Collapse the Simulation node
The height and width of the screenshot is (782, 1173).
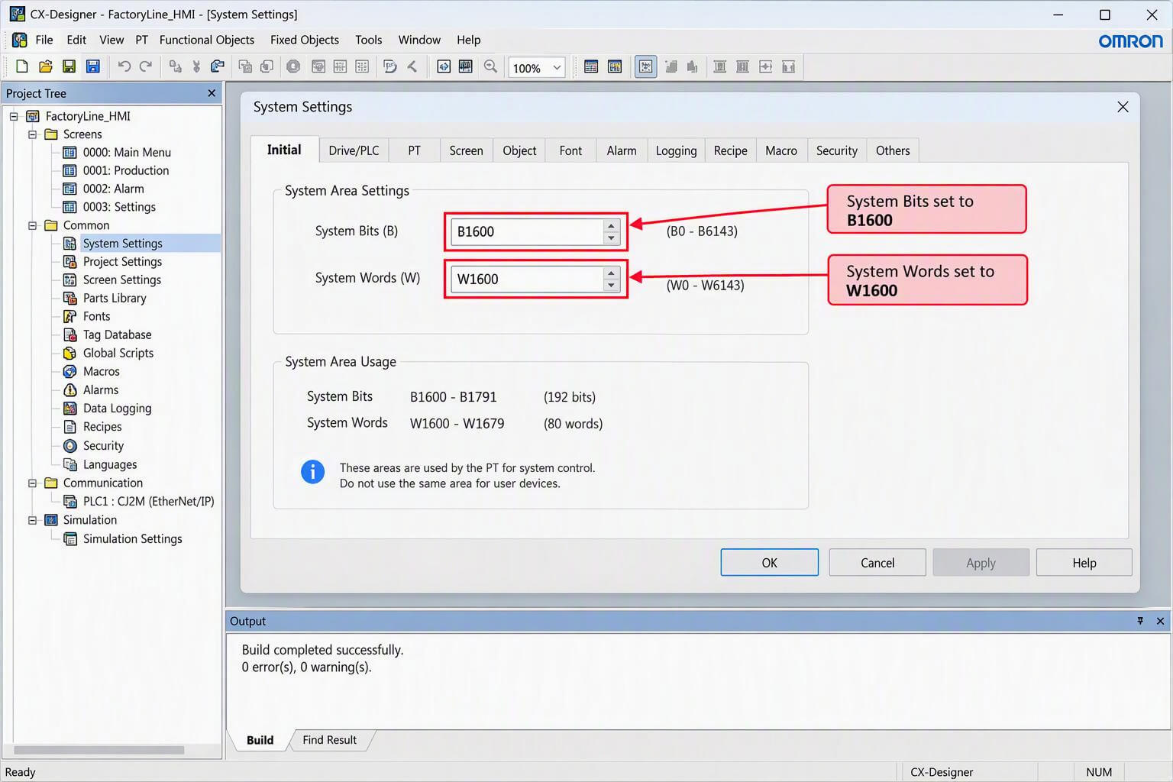click(x=32, y=520)
